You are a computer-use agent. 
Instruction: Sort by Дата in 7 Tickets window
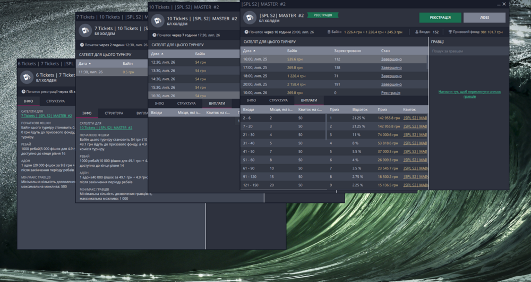(84, 64)
